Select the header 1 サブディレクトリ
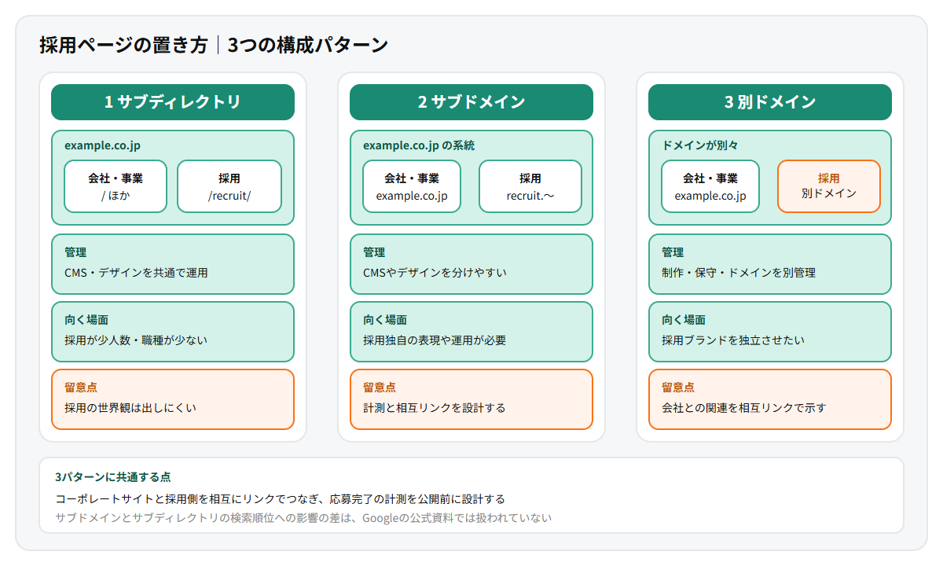This screenshot has height=566, width=943. (173, 102)
